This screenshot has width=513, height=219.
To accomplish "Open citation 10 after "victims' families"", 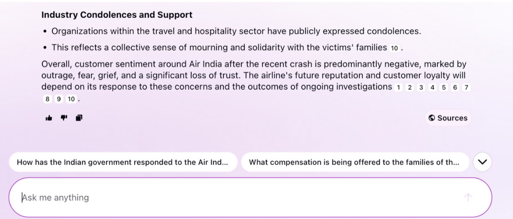I will [395, 48].
